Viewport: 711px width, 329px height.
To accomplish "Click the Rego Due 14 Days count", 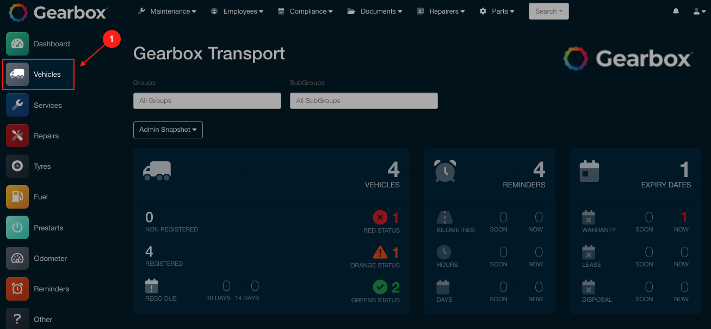I will 255,286.
